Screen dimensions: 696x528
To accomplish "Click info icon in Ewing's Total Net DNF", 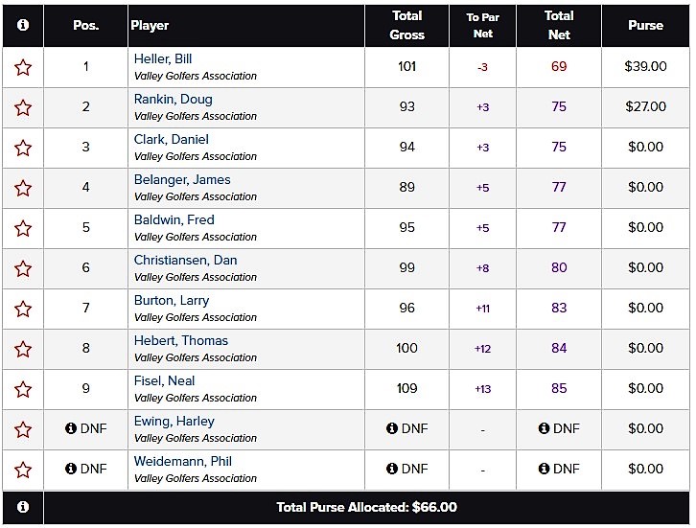I will point(544,428).
